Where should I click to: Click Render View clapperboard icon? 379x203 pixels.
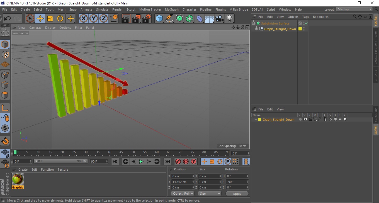(x=127, y=19)
